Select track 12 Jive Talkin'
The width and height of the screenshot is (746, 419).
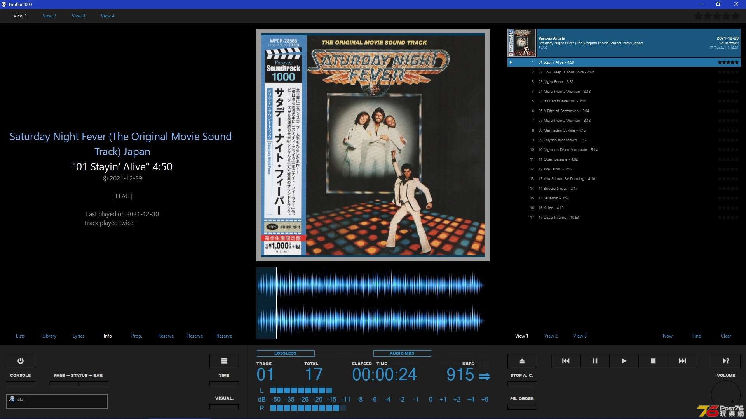[624, 169]
